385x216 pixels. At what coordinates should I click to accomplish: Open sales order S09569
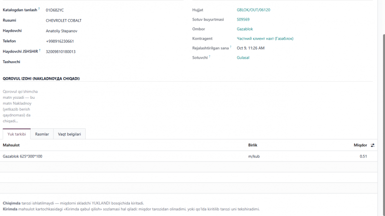tap(243, 20)
